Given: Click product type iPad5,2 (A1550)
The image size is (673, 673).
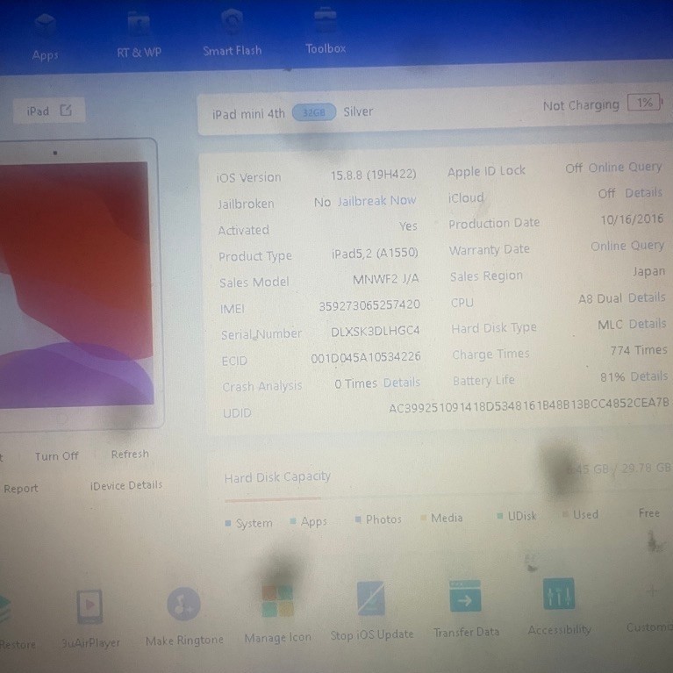Looking at the screenshot, I should coord(375,253).
